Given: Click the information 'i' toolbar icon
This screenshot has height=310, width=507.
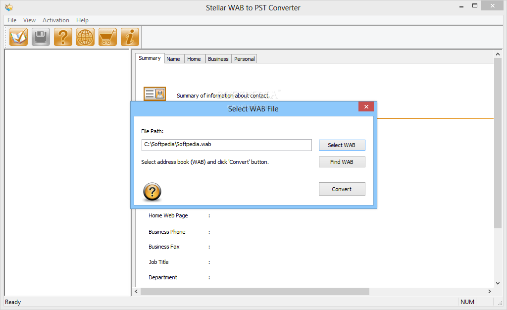Looking at the screenshot, I should click(130, 37).
